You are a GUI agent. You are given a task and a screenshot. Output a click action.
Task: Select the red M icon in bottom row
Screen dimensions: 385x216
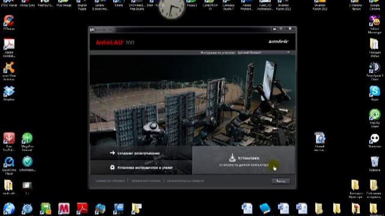tap(64, 209)
